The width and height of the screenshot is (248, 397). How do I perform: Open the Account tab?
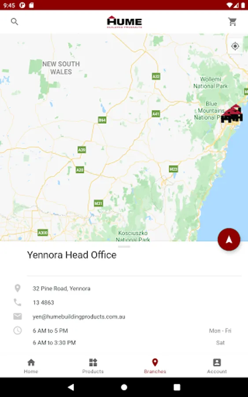coord(217,366)
